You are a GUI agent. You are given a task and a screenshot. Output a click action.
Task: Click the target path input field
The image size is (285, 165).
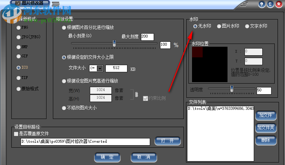pos(85,142)
